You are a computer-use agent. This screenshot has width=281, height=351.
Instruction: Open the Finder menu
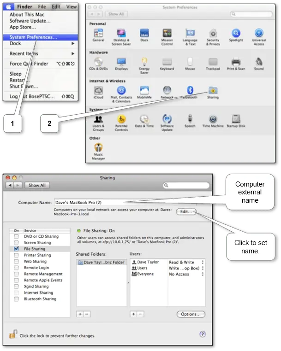point(24,7)
